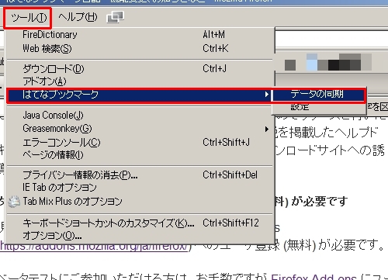Image resolution: width=388 pixels, height=280 pixels.
Task: Open オプション(O)... menu entry
Action: [x=140, y=236]
